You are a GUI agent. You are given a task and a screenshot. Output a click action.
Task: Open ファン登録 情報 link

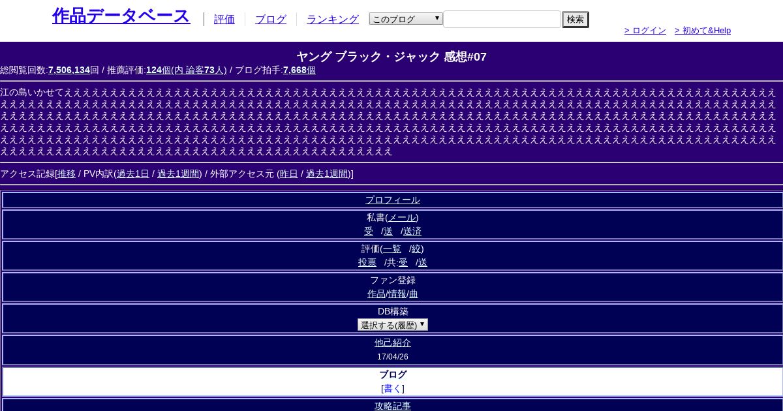tap(397, 294)
